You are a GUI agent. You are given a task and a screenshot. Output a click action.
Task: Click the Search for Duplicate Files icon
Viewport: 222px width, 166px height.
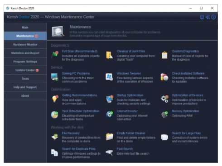(54, 152)
